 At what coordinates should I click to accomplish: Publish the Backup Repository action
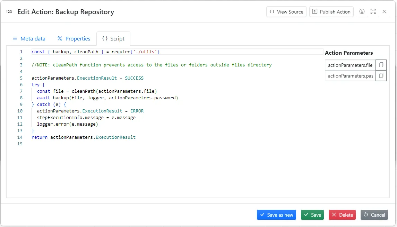click(x=331, y=11)
